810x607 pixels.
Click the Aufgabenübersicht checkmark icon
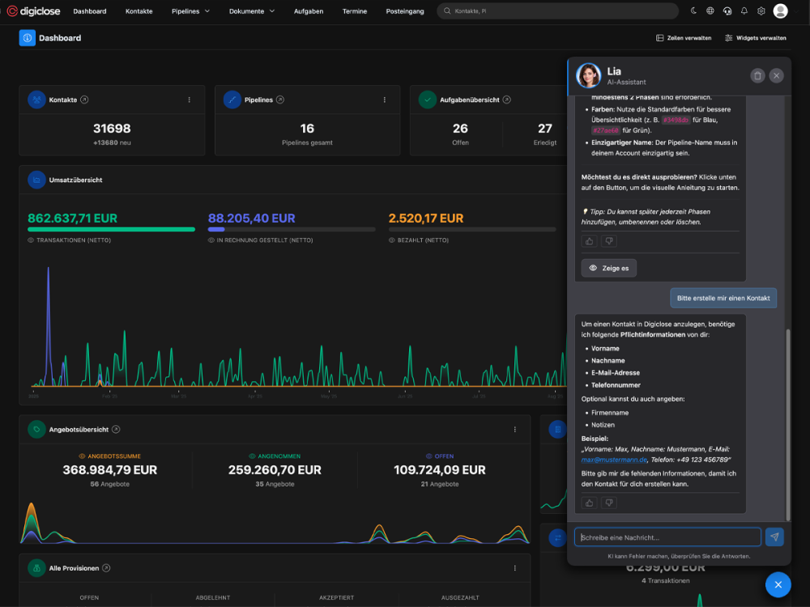tap(427, 100)
